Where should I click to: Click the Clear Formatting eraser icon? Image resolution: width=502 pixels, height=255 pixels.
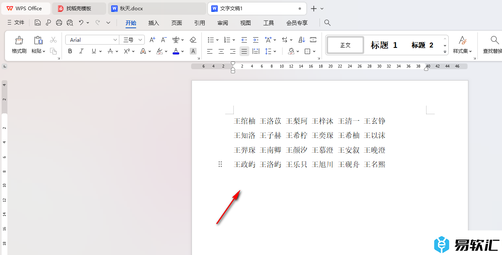tap(193, 40)
